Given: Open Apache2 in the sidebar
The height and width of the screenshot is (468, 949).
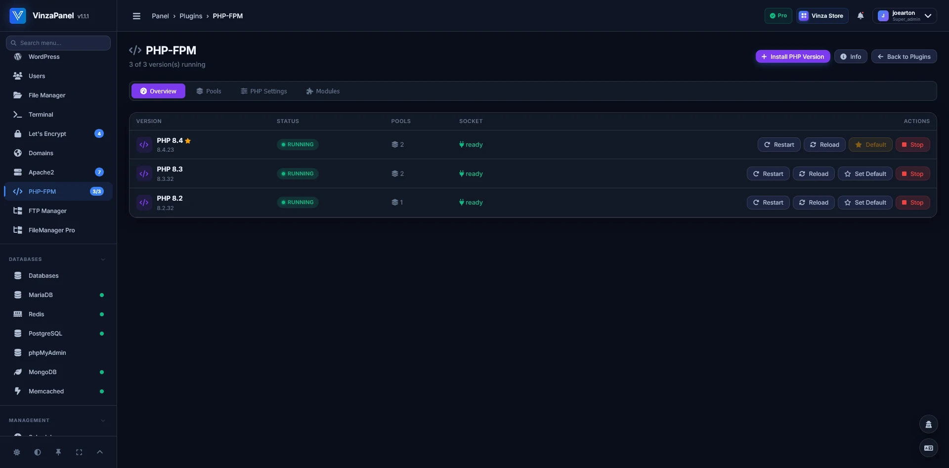Looking at the screenshot, I should pos(58,172).
